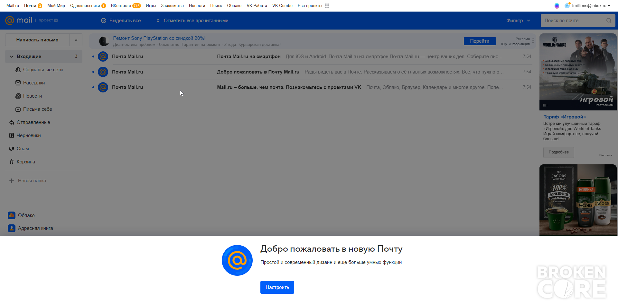This screenshot has width=618, height=304.
Task: Click the Newsletters folder icon
Action: tap(18, 83)
